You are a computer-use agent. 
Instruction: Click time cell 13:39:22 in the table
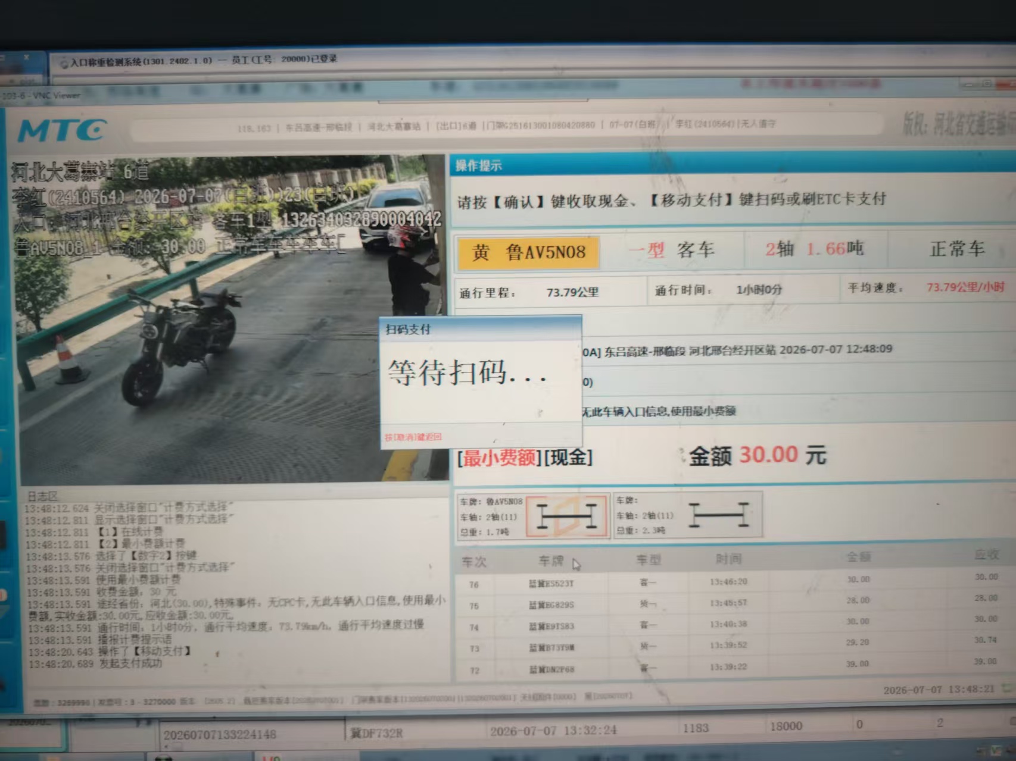(728, 666)
